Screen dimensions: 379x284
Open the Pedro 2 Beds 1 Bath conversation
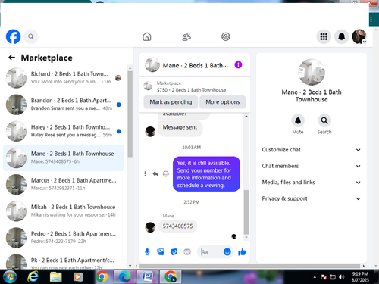tap(64, 238)
